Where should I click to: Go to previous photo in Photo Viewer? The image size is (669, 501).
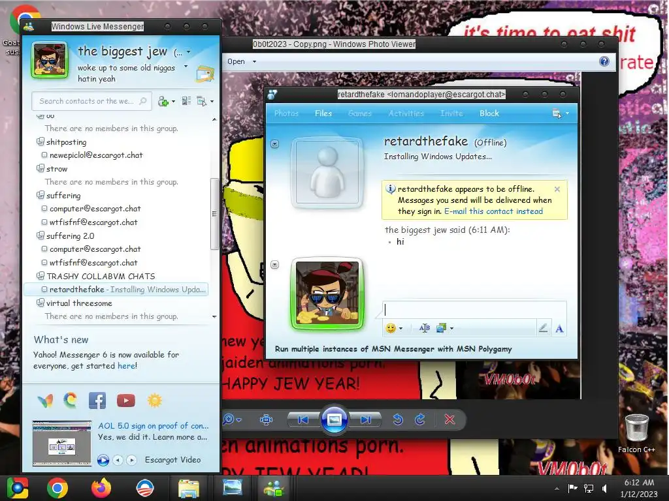click(303, 420)
